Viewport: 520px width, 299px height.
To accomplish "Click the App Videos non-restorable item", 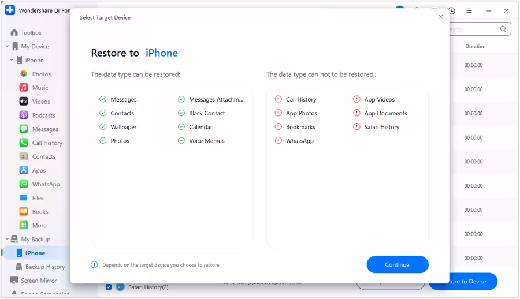I will [374, 99].
